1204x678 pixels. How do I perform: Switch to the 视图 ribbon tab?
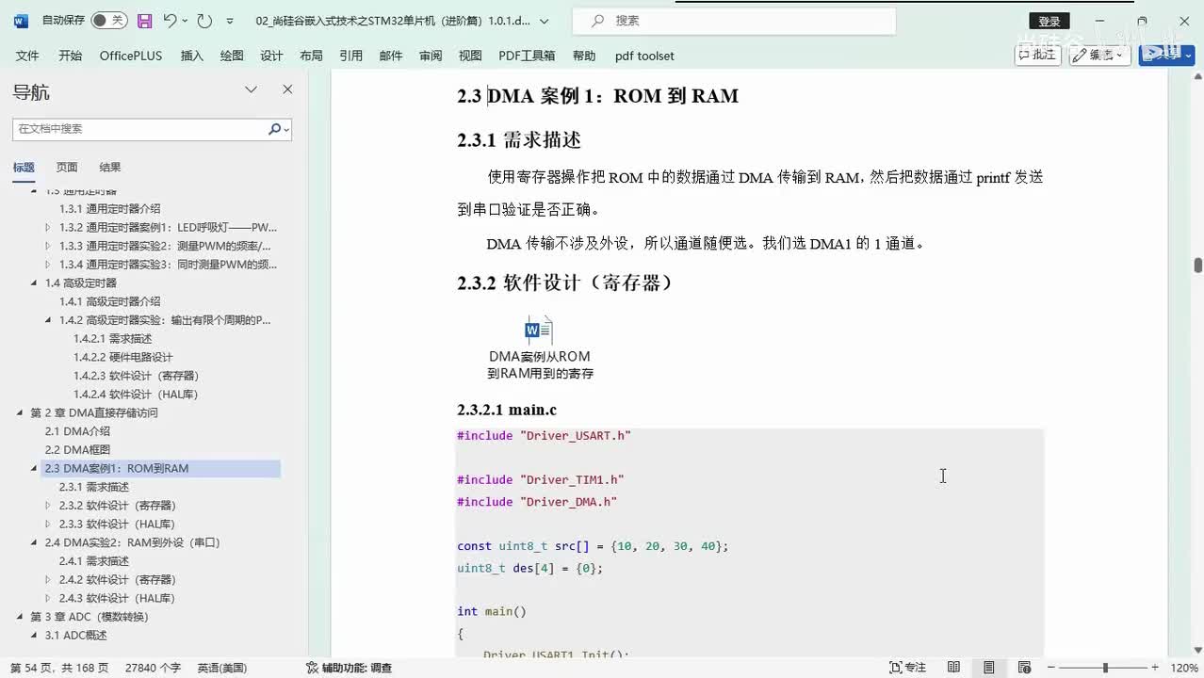click(x=470, y=56)
